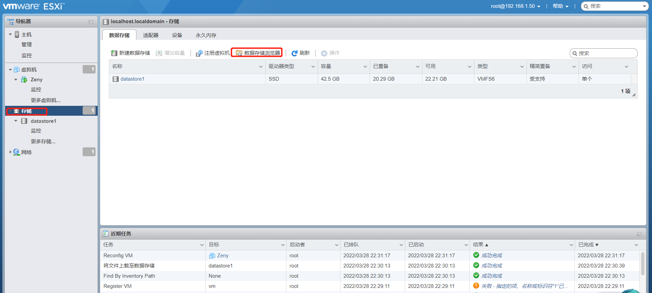Image resolution: width=652 pixels, height=293 pixels.
Task: Click the VMFS6 type cell
Action: [500, 79]
